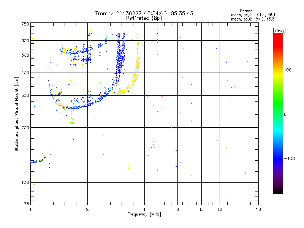304x228 pixels.
Task: Click the '[deg]' colorbar unit label
Action: click(279, 30)
